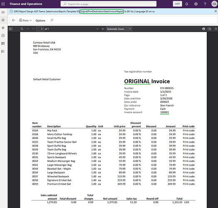The height and width of the screenshot is (208, 218).
Task: Go back with the arrow button
Action: tap(13, 20)
